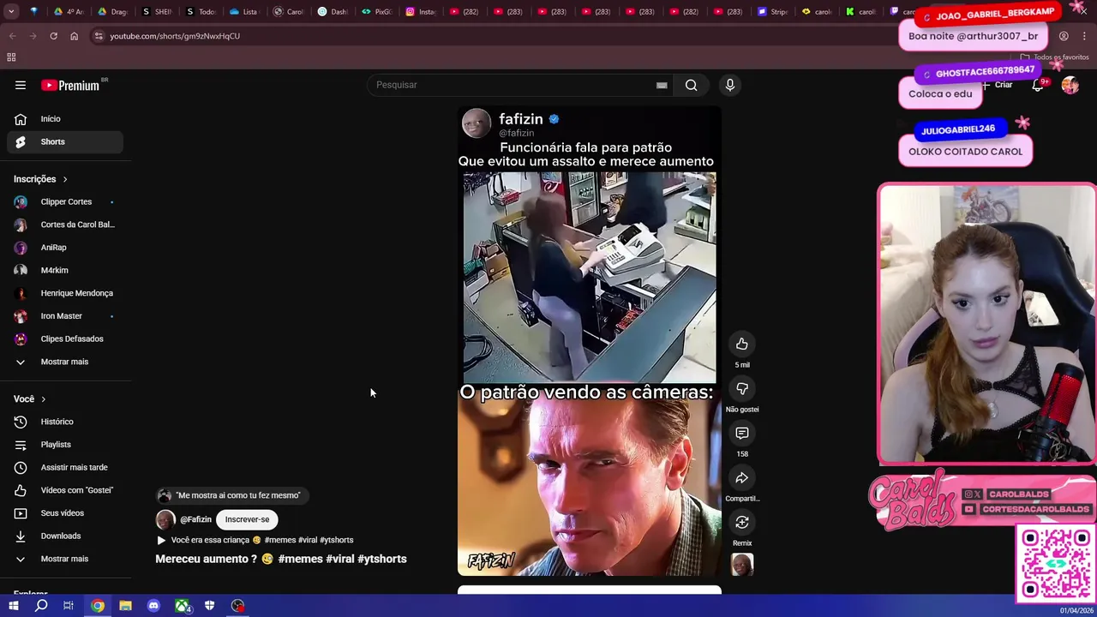The height and width of the screenshot is (617, 1097).
Task: Open M4rkim channel subscription
Action: click(65, 270)
